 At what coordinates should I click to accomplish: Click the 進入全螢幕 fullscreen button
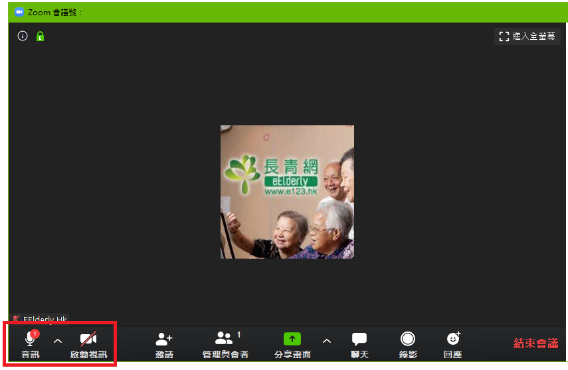[x=527, y=36]
